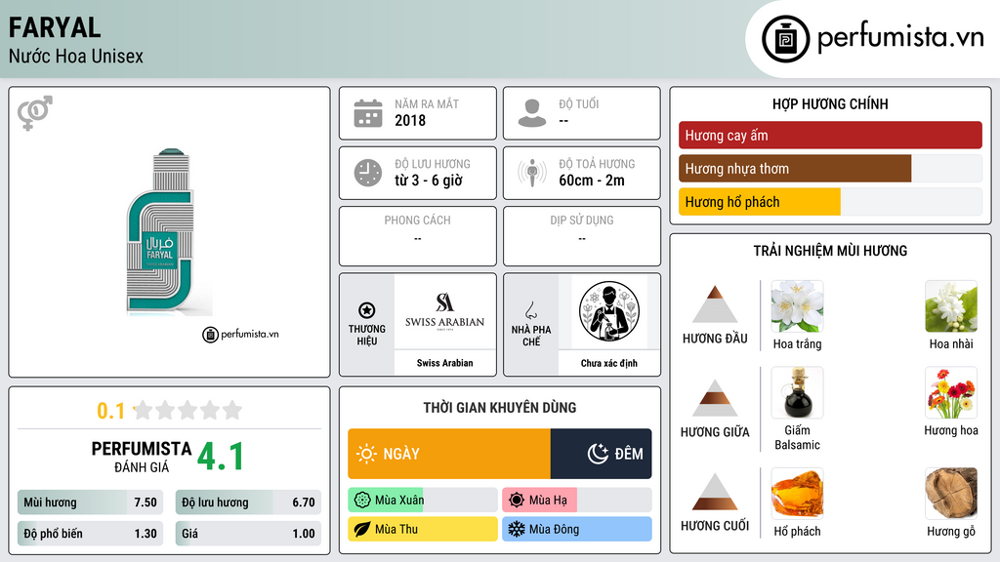The image size is (1000, 562).
Task: Click the moon icon in the Đêm bar
Action: tap(598, 454)
